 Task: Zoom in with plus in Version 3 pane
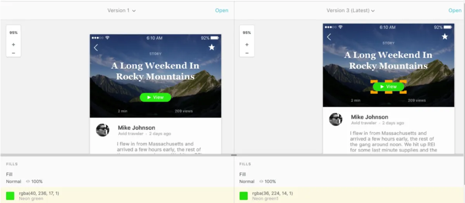pos(247,45)
